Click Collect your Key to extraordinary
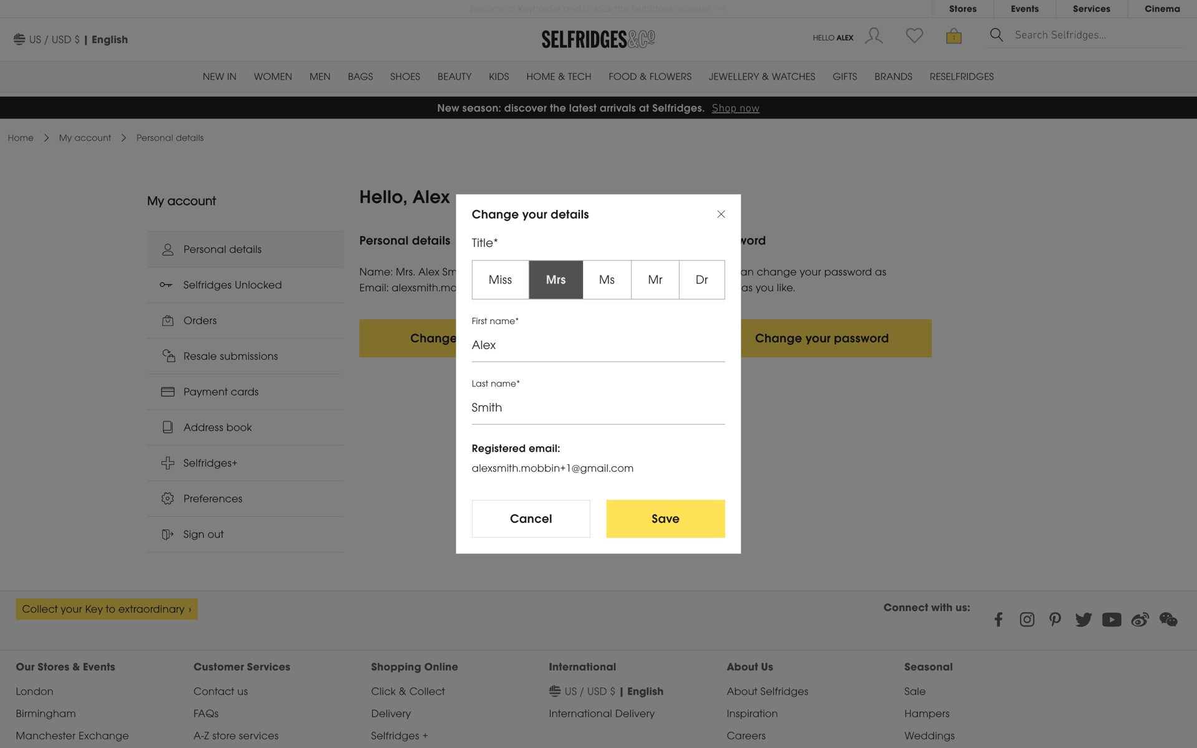This screenshot has height=748, width=1197. 107,609
